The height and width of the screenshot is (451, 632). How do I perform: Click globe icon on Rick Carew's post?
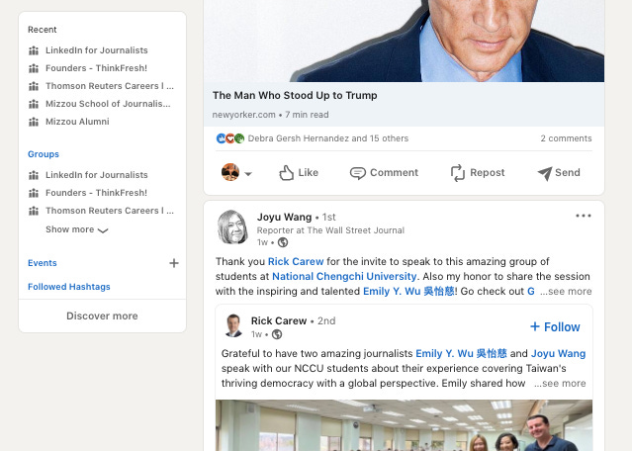pos(277,334)
